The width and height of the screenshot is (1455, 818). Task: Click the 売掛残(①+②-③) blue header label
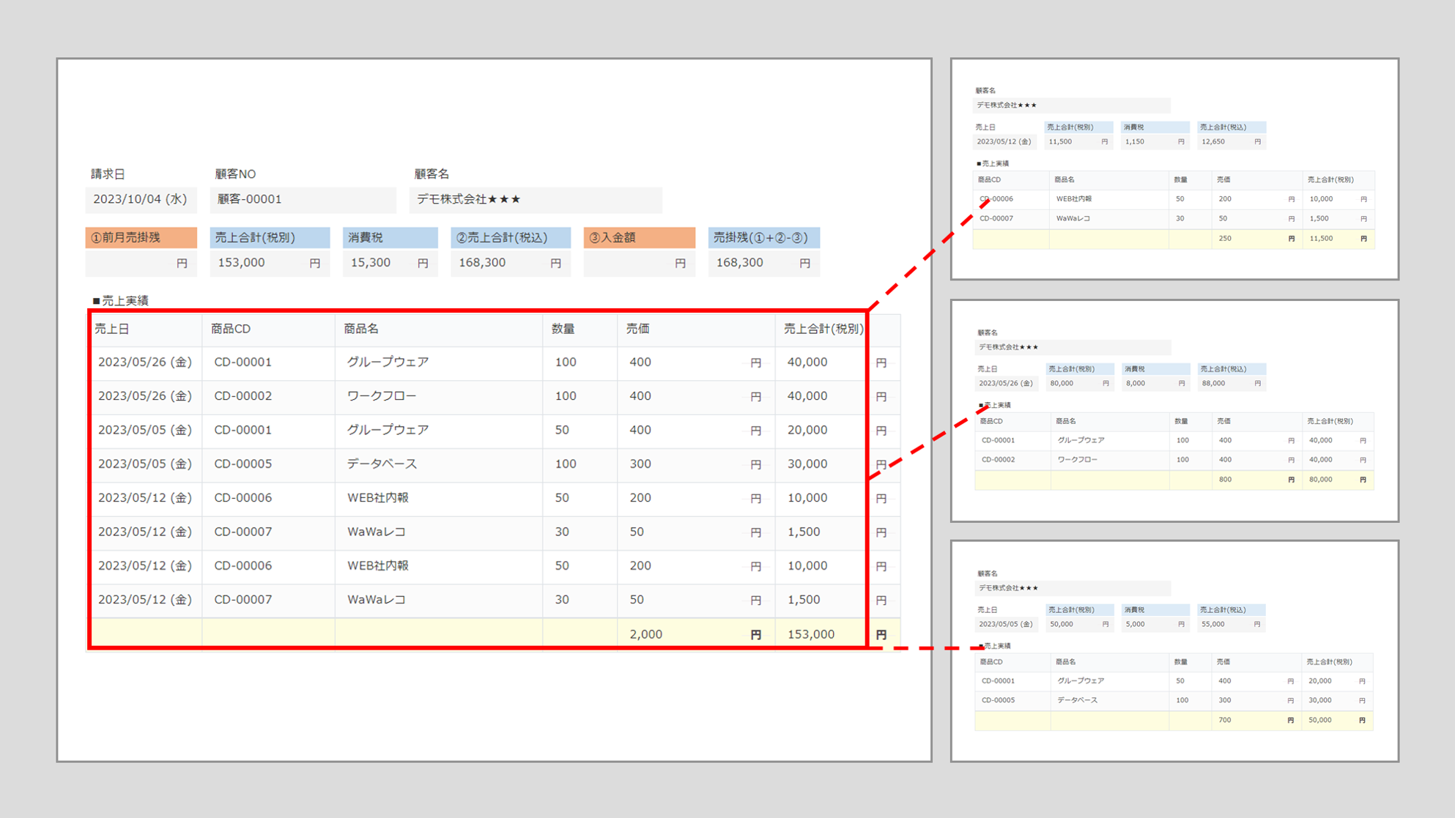coord(763,237)
